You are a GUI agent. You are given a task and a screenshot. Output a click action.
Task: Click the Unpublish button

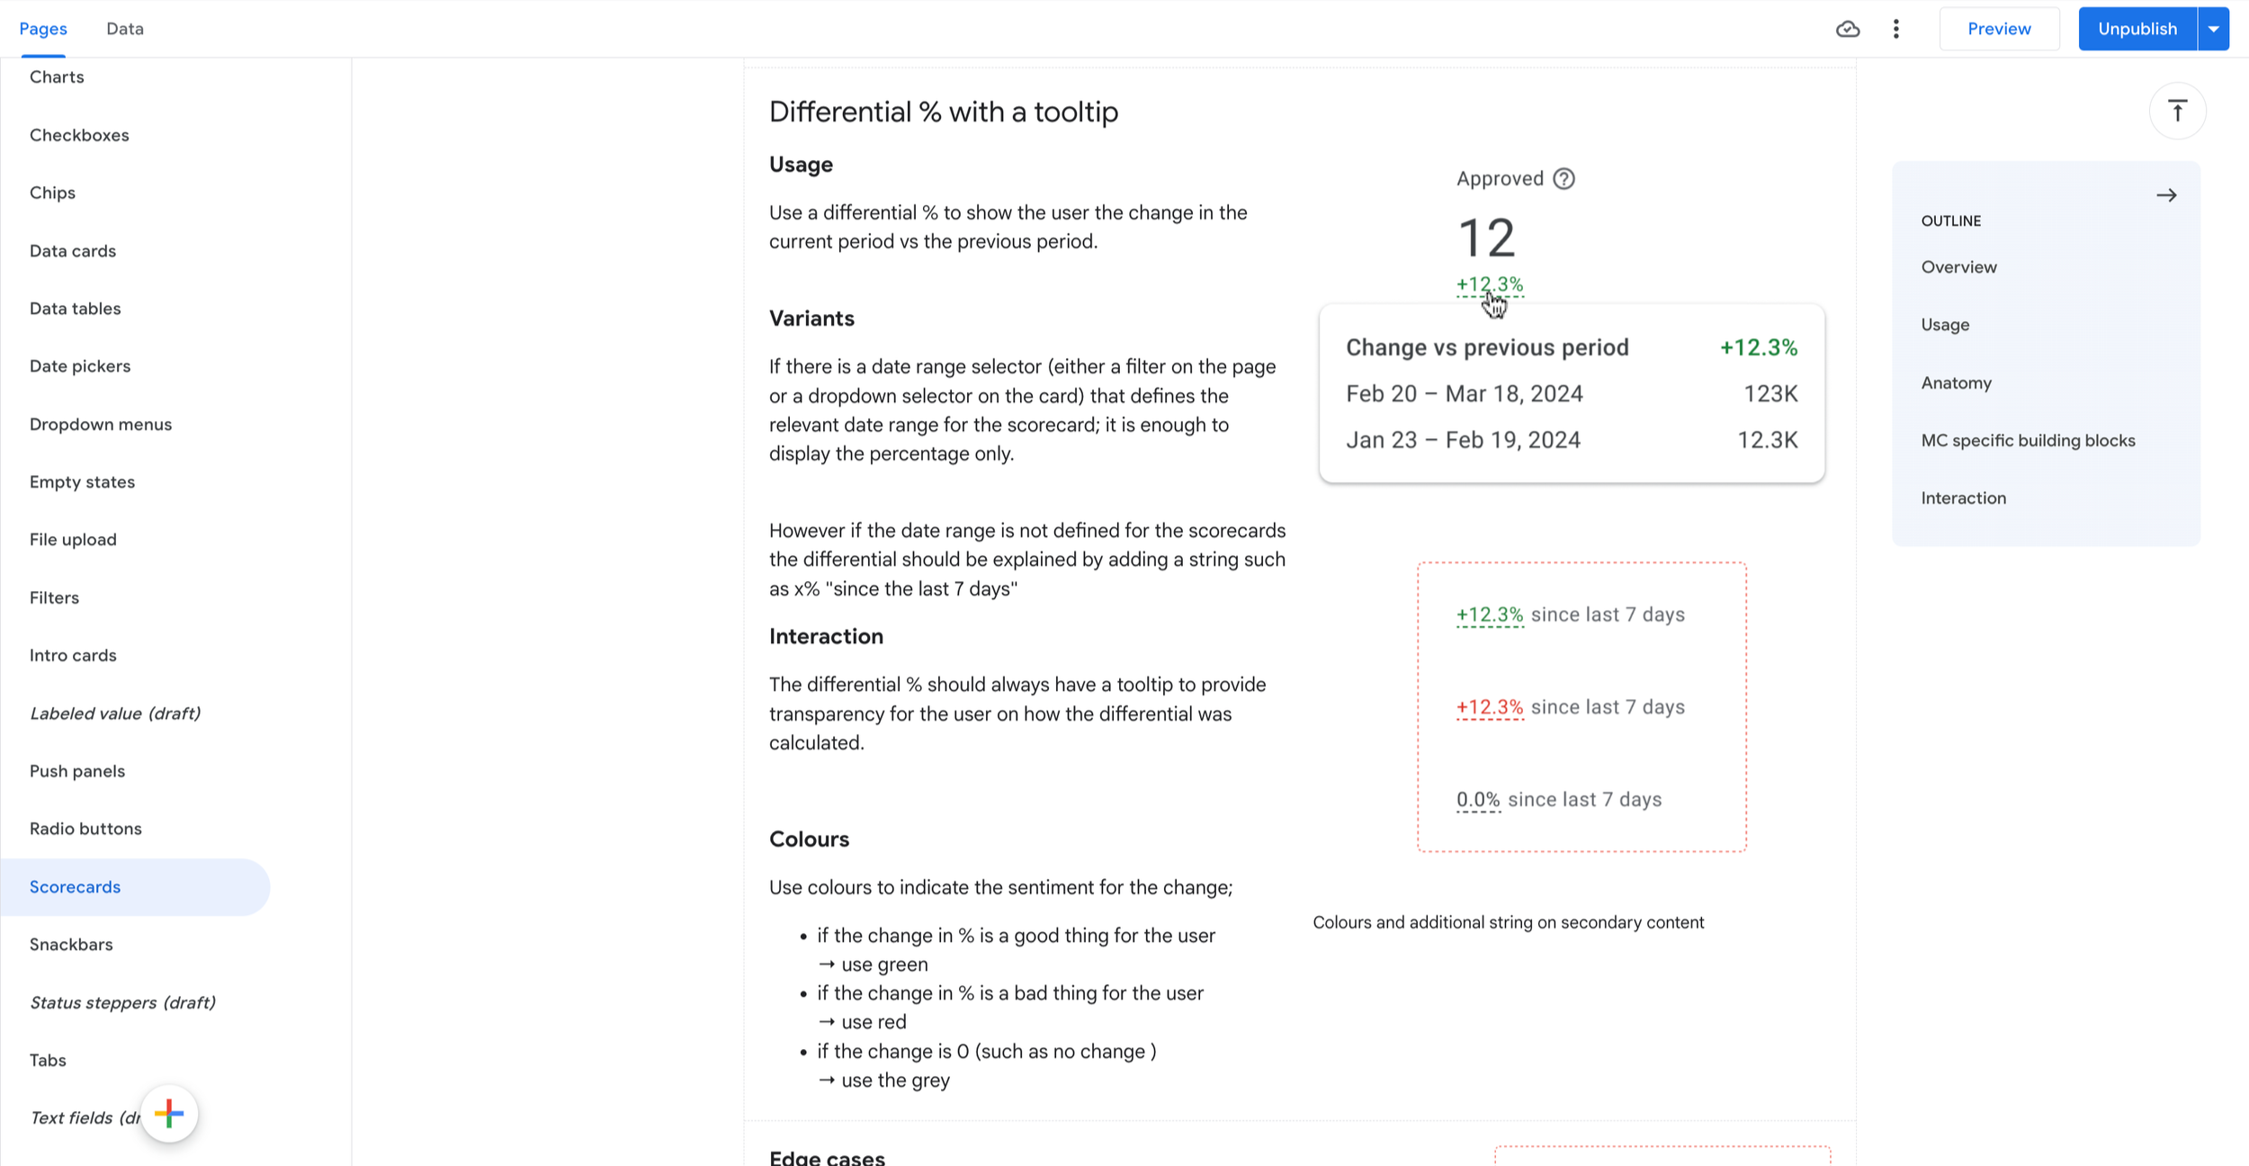pos(2137,29)
